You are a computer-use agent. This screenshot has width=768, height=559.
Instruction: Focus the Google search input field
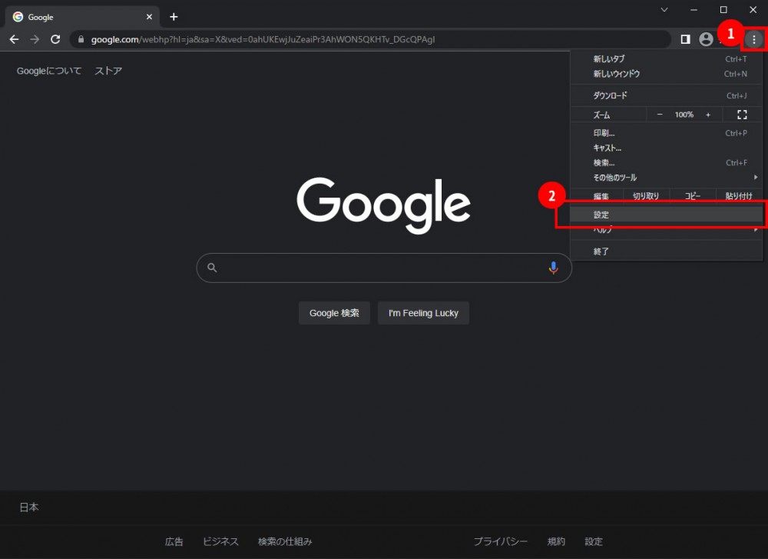click(383, 268)
